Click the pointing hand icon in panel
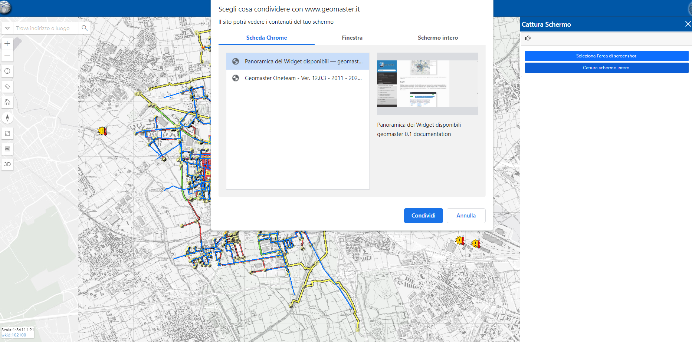 click(528, 38)
